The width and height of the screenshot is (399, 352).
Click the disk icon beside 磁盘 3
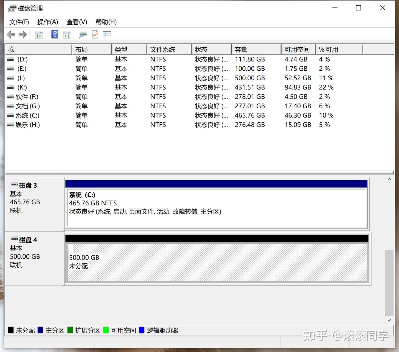[14, 184]
